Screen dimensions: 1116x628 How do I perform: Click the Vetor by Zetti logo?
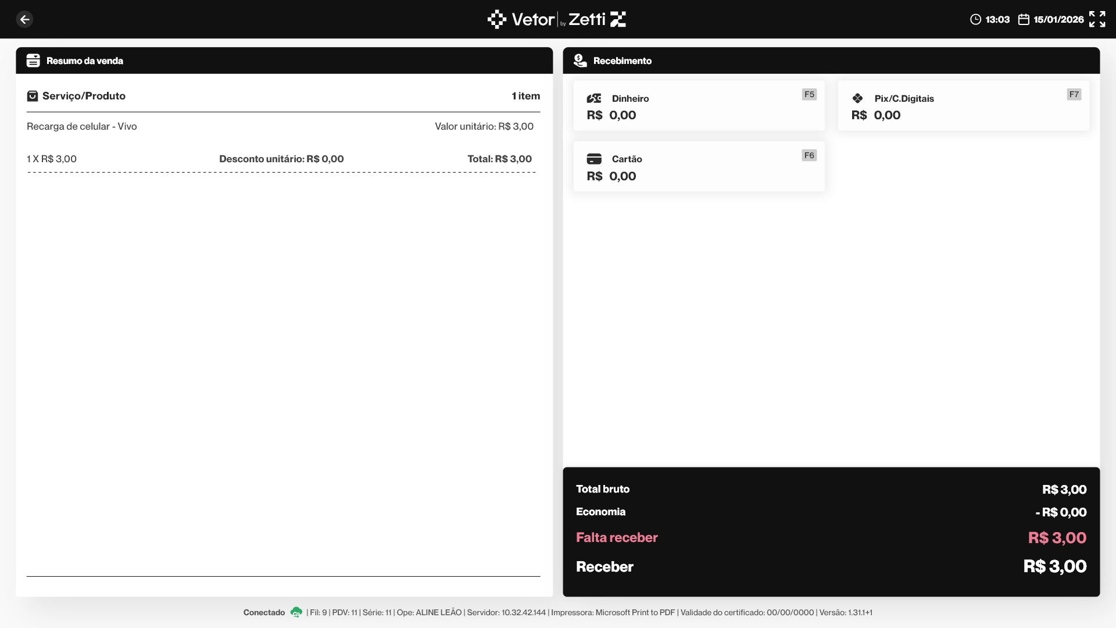point(556,19)
